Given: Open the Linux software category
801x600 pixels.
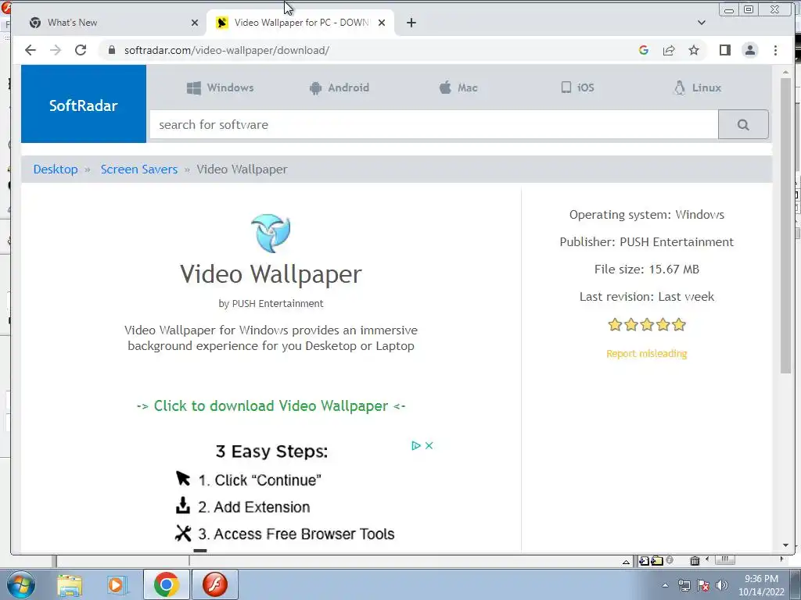Looking at the screenshot, I should point(697,87).
